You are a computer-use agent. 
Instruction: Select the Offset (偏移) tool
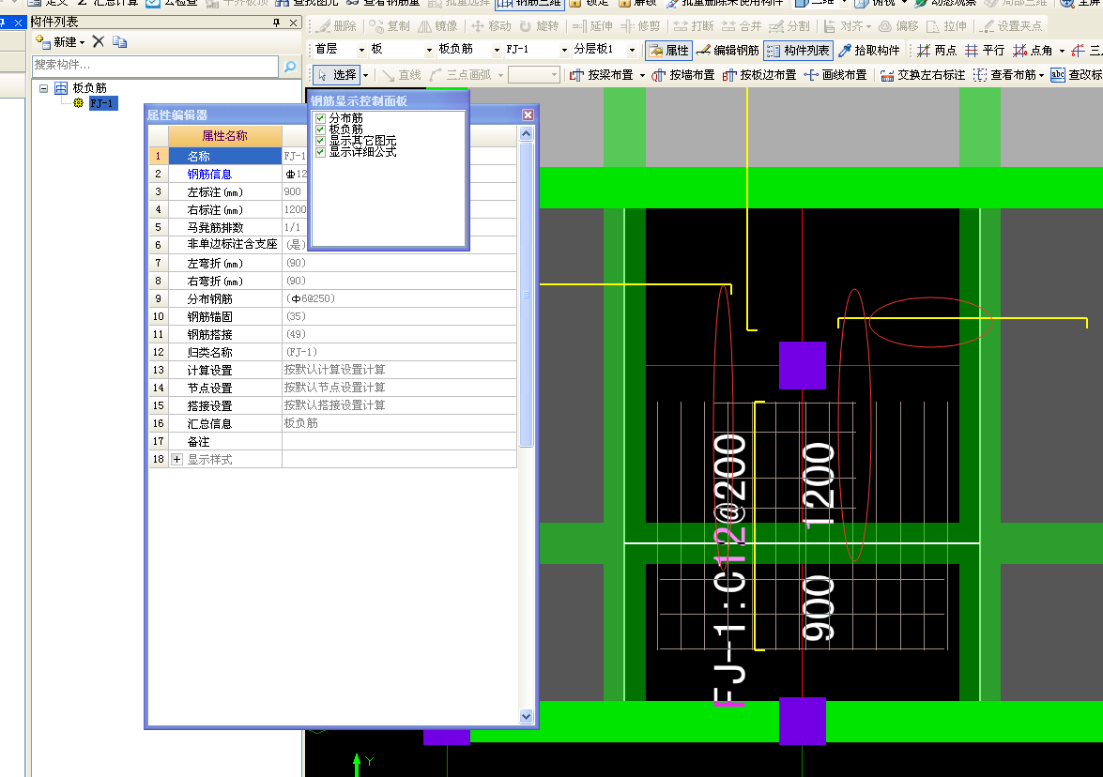click(899, 26)
